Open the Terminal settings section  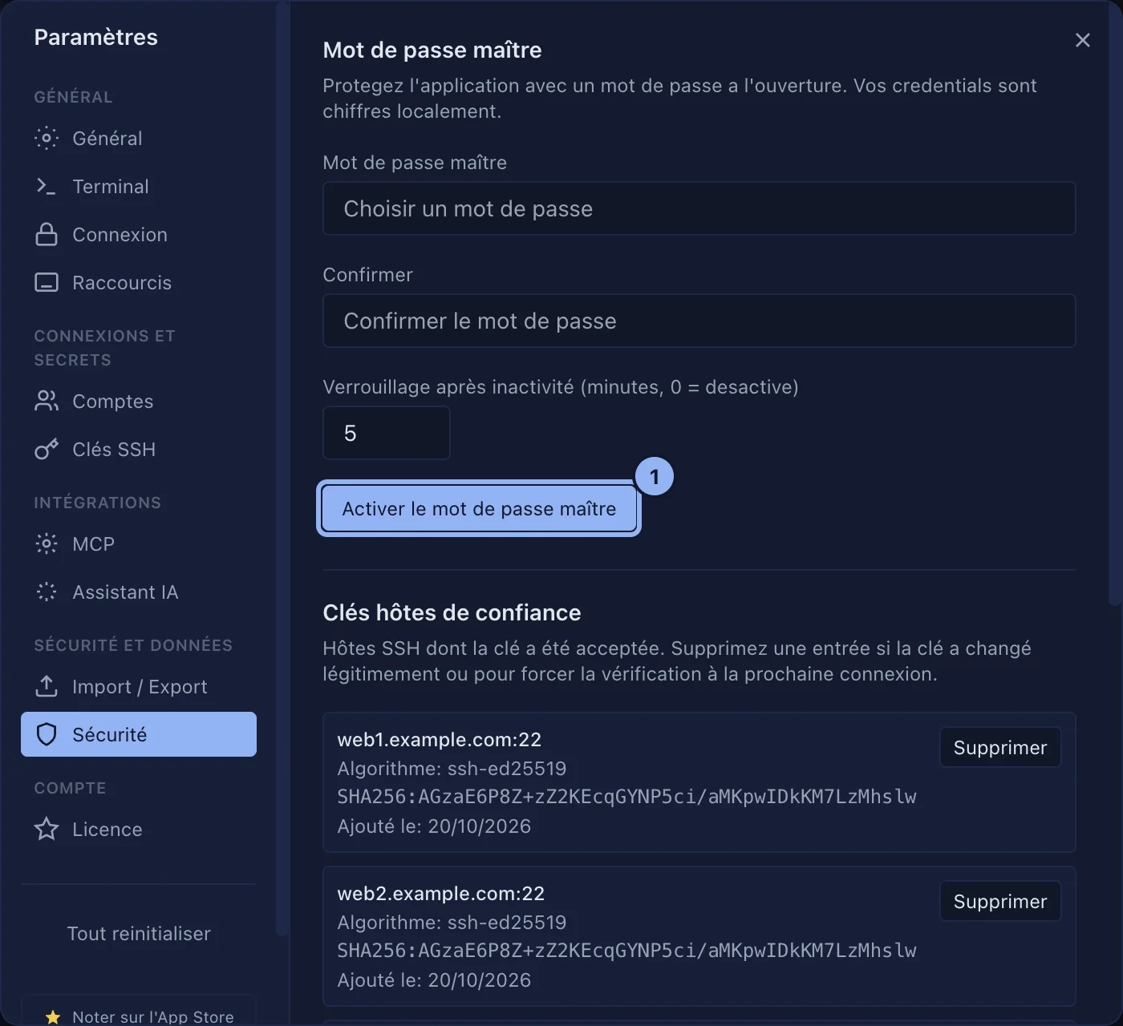click(x=139, y=187)
